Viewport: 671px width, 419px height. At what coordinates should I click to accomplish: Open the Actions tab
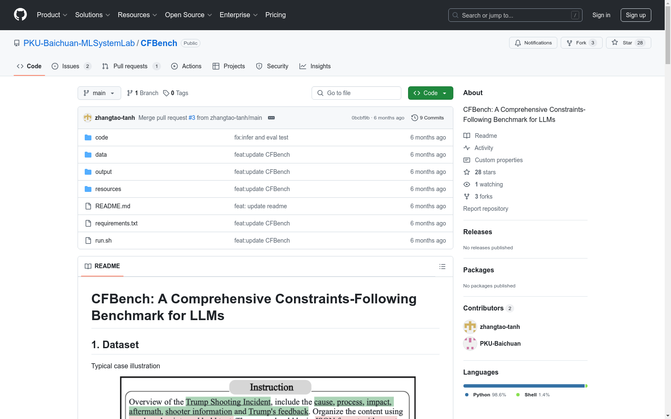coord(186,66)
